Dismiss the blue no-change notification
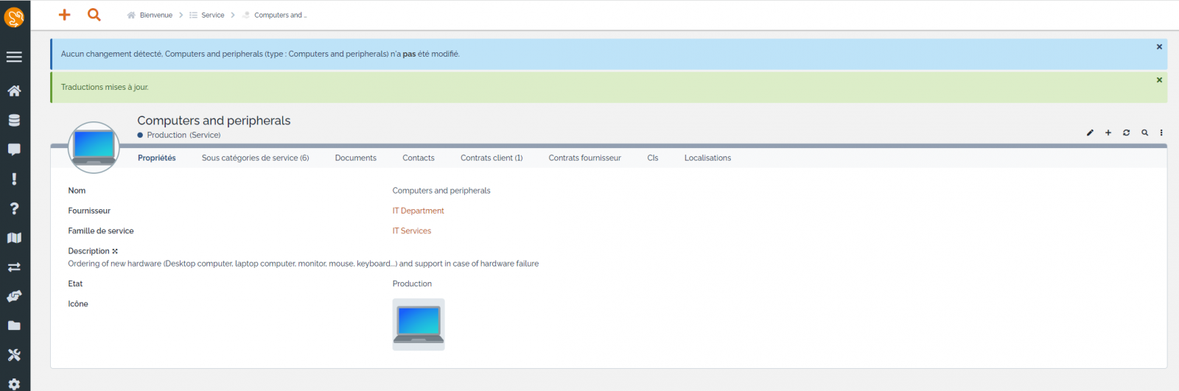 (1159, 46)
